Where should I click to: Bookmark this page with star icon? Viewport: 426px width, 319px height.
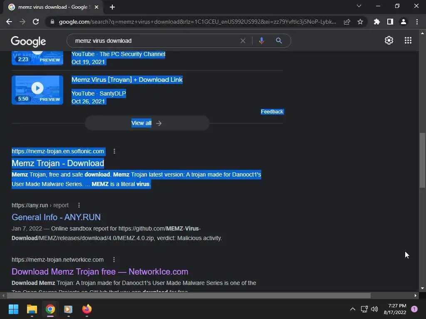pyautogui.click(x=360, y=22)
